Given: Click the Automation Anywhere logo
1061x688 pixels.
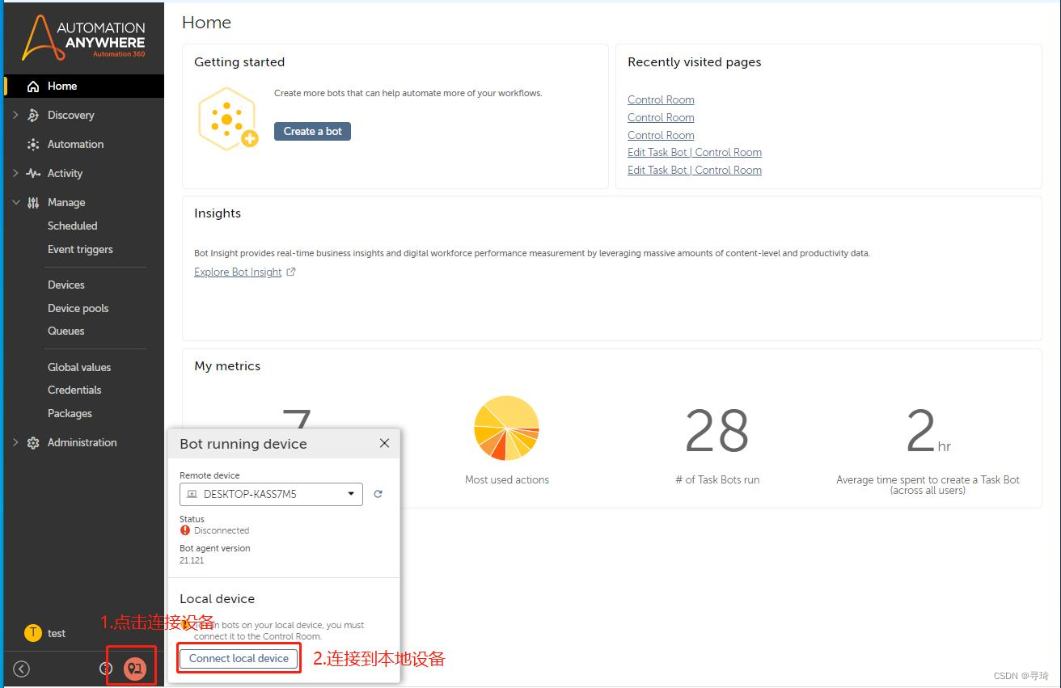Looking at the screenshot, I should click(83, 37).
